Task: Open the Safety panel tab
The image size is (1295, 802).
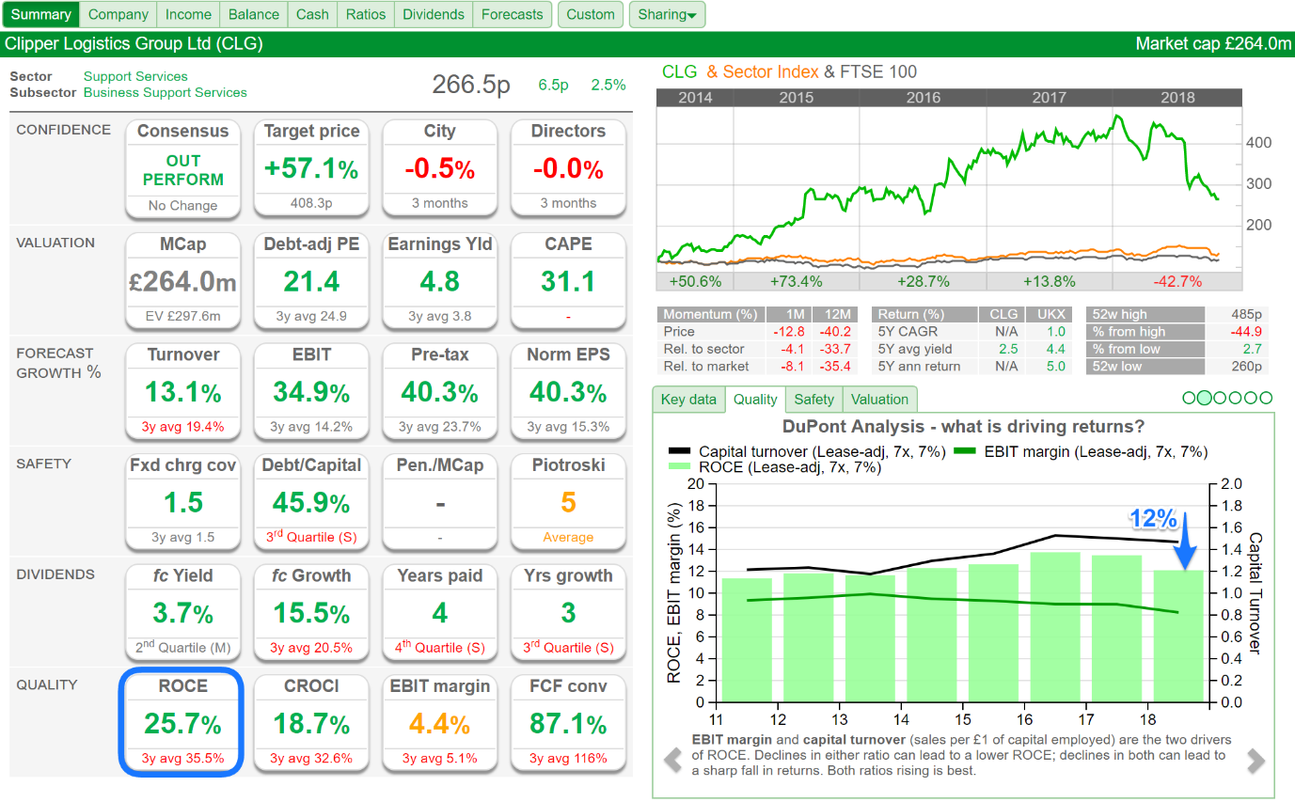Action: click(813, 400)
